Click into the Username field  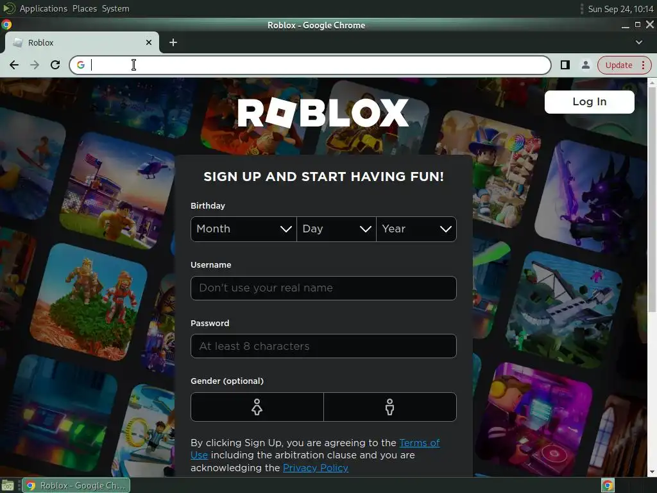(x=323, y=288)
